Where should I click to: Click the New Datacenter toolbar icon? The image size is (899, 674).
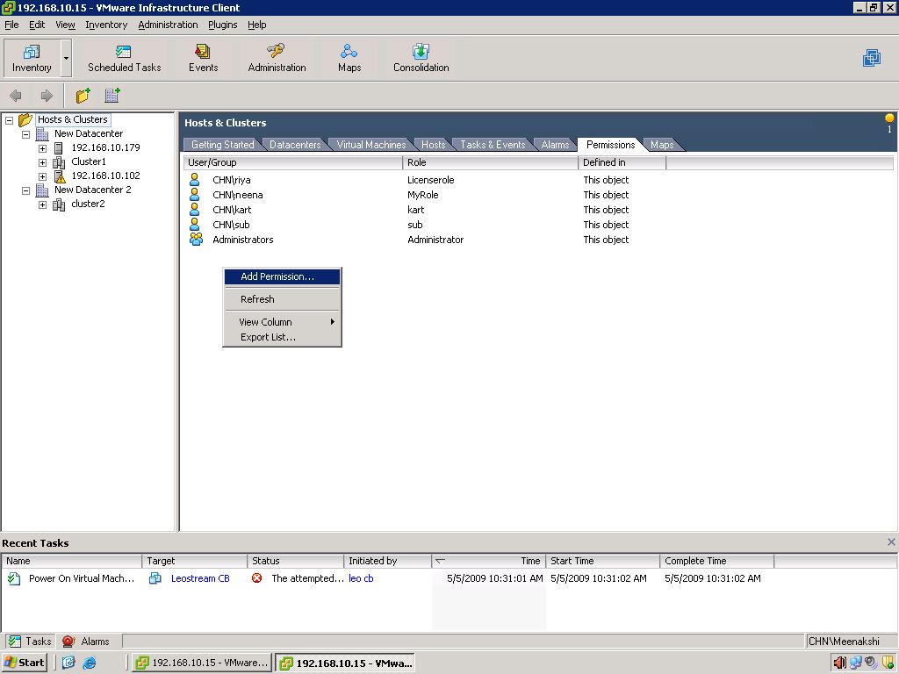112,95
